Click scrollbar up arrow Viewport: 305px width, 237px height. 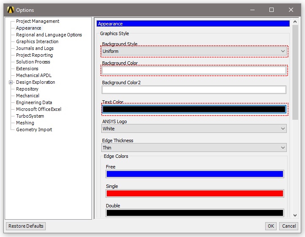click(295, 22)
